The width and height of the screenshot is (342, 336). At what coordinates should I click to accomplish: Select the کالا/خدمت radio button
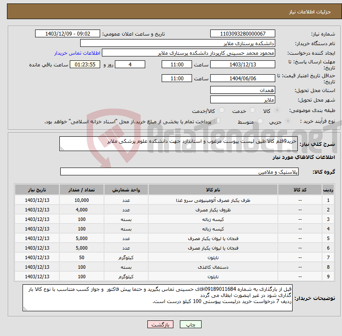pyautogui.click(x=221, y=110)
